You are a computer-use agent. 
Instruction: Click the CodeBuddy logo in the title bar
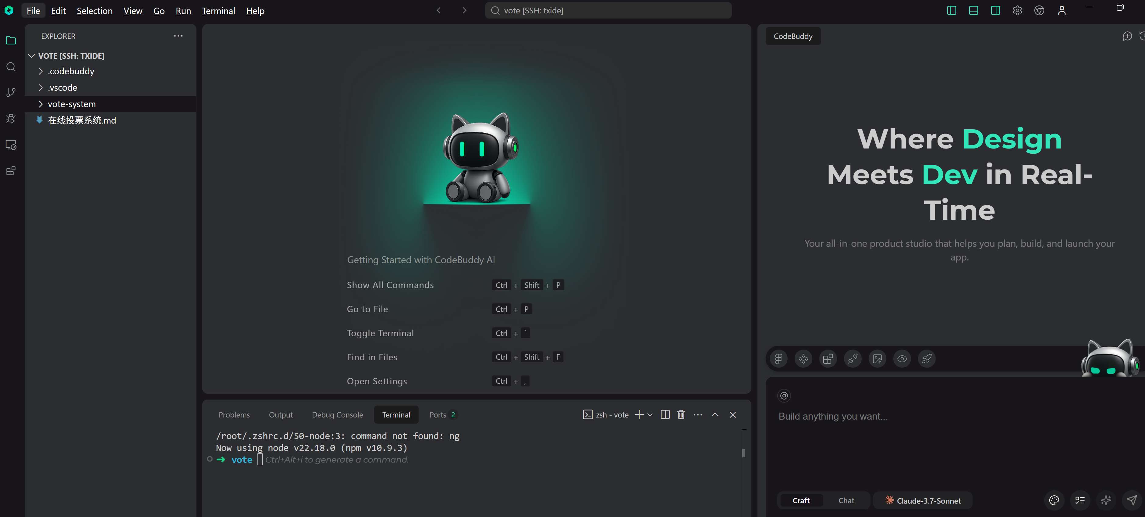pyautogui.click(x=9, y=10)
